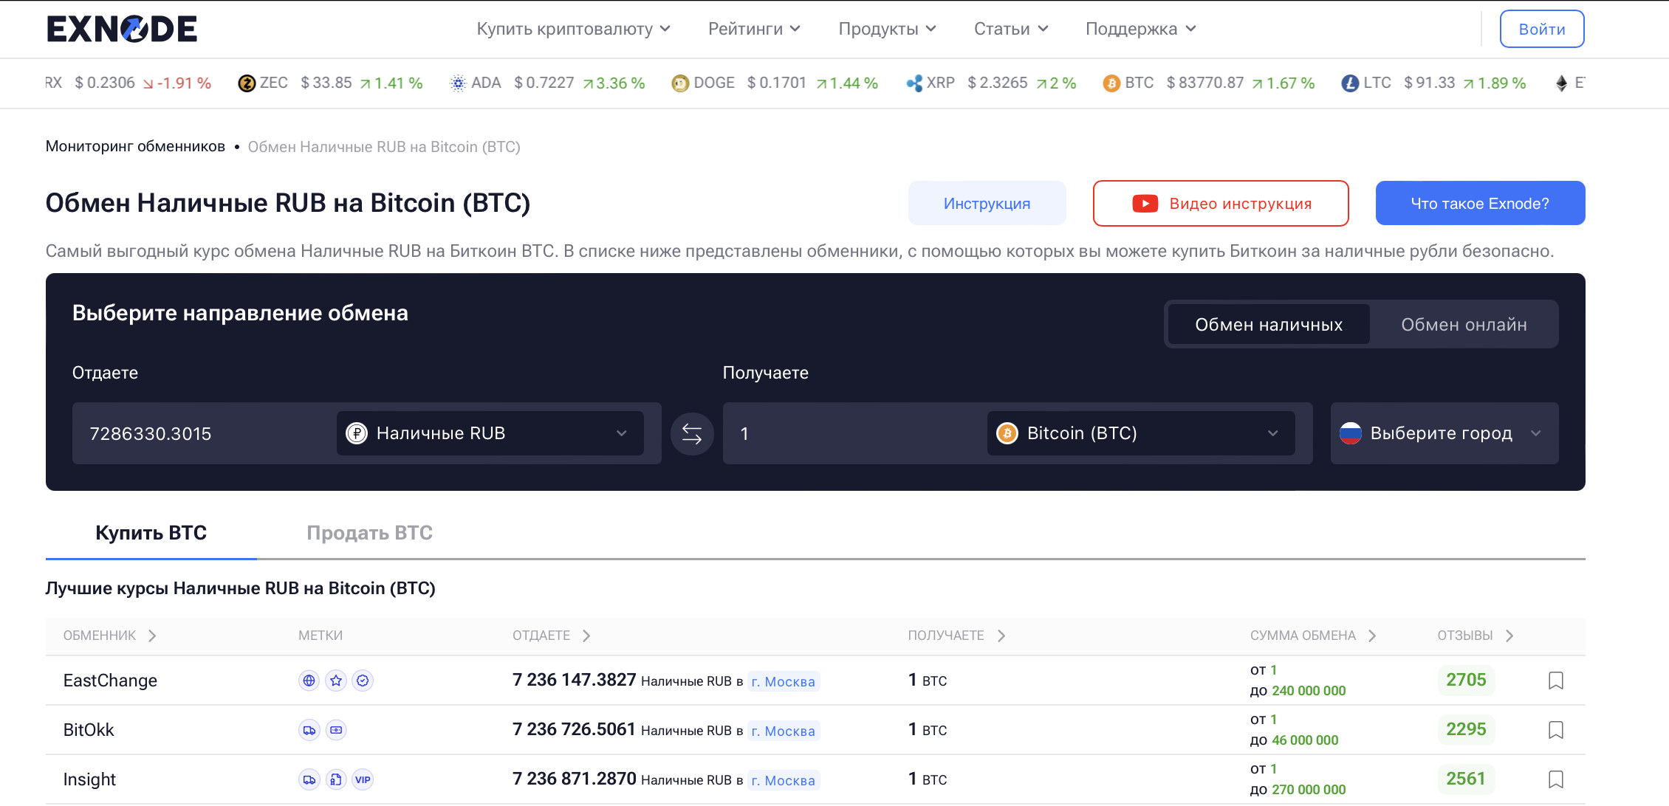The height and width of the screenshot is (806, 1669).
Task: Click the delivery truck badge for BitOkk
Action: (x=309, y=730)
